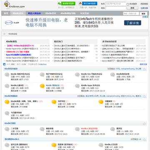The height and width of the screenshot is (150, 150).
Task: Open the Kindle Fire 平板技术论坛 link
Action: pyautogui.click(x=92, y=74)
